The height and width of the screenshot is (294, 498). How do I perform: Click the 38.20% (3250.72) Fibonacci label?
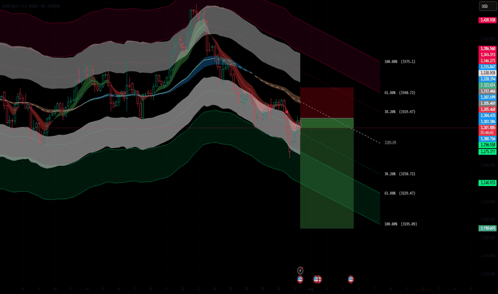tap(400, 174)
